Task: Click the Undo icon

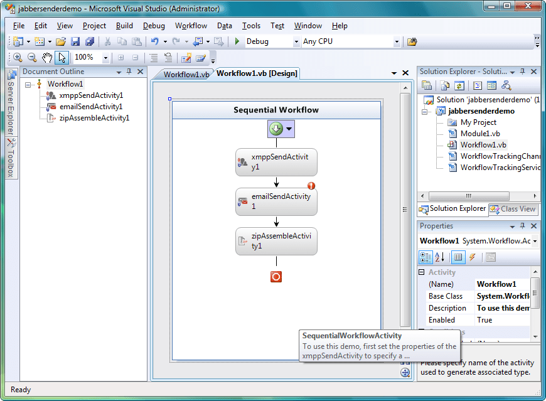Action: coord(155,41)
